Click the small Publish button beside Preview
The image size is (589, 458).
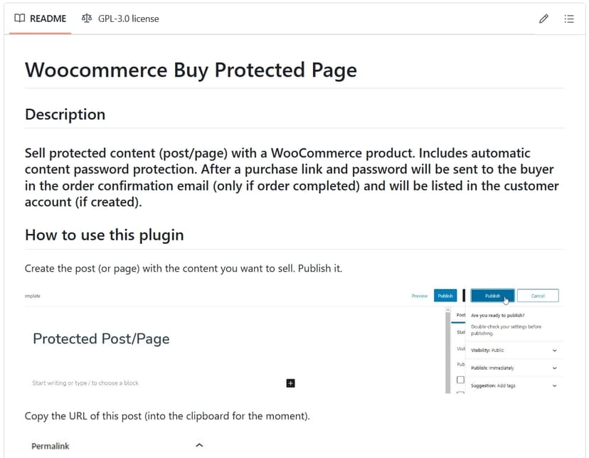pyautogui.click(x=445, y=296)
